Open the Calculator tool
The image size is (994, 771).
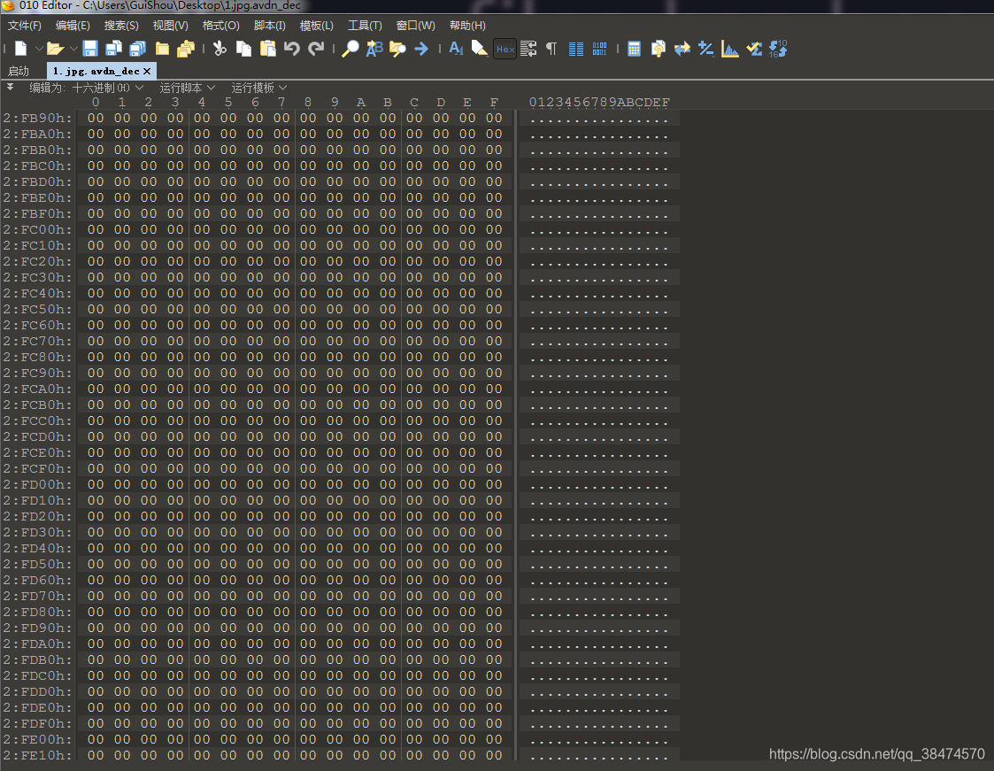(x=634, y=49)
